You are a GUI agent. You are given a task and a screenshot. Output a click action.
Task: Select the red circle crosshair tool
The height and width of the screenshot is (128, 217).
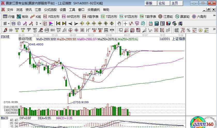tap(71, 30)
